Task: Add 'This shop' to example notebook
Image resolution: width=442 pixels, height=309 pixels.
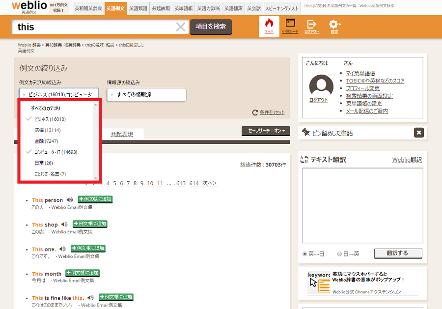Action: [90, 224]
